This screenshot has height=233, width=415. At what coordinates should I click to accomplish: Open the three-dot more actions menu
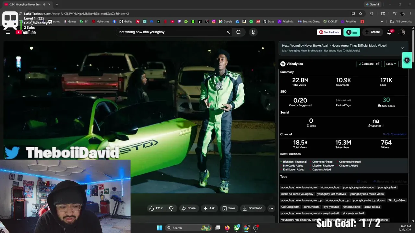271,208
